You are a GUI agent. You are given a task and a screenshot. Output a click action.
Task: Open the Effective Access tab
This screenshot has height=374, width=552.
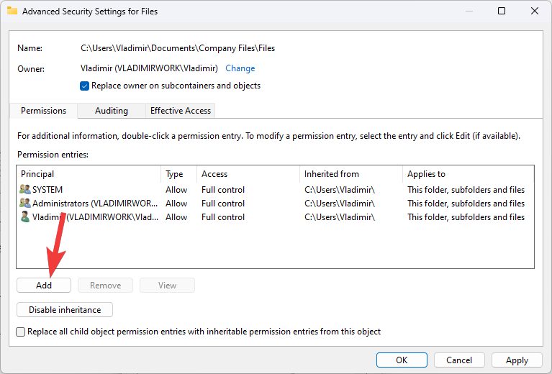[x=180, y=111]
